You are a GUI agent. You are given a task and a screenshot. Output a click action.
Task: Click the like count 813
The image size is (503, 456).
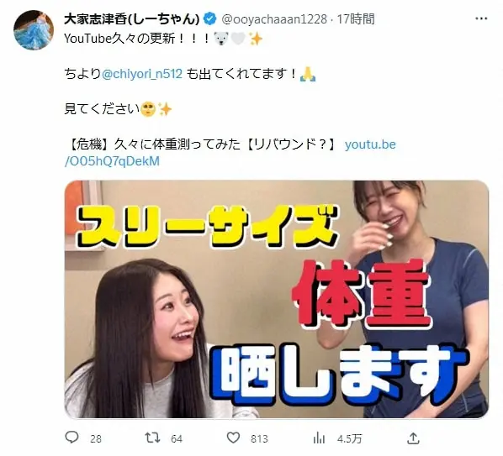click(x=259, y=438)
